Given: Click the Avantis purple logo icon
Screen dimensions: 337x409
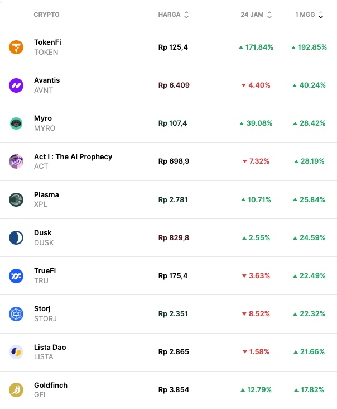Looking at the screenshot, I should click(x=16, y=85).
